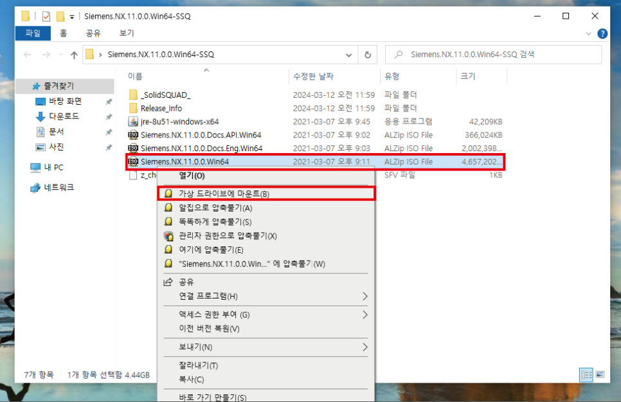Click the address bar path Siemens.NX.11.0.0.Win64-SSQ

pos(161,55)
